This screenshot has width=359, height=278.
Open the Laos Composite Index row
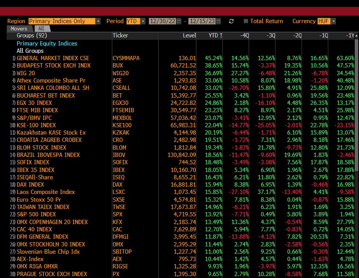pos(181,192)
